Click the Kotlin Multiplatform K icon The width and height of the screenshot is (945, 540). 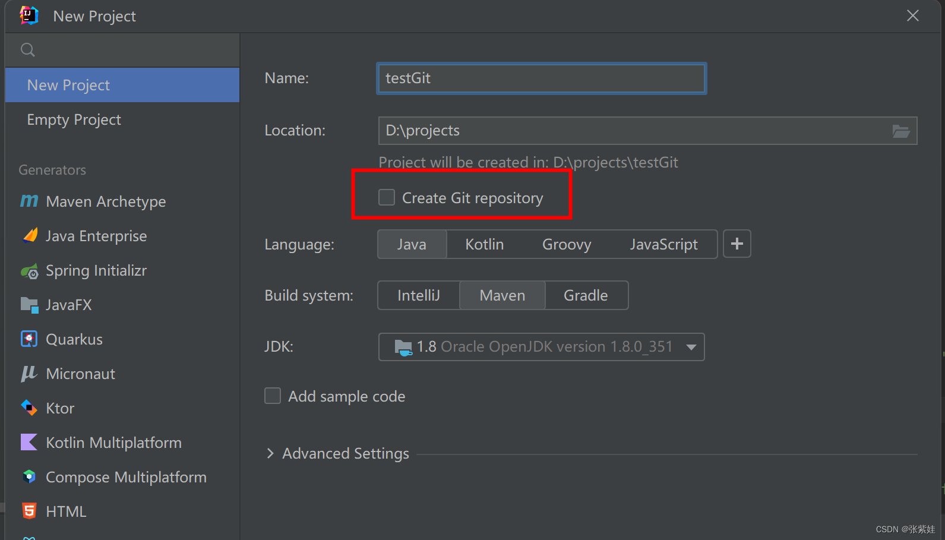point(29,442)
